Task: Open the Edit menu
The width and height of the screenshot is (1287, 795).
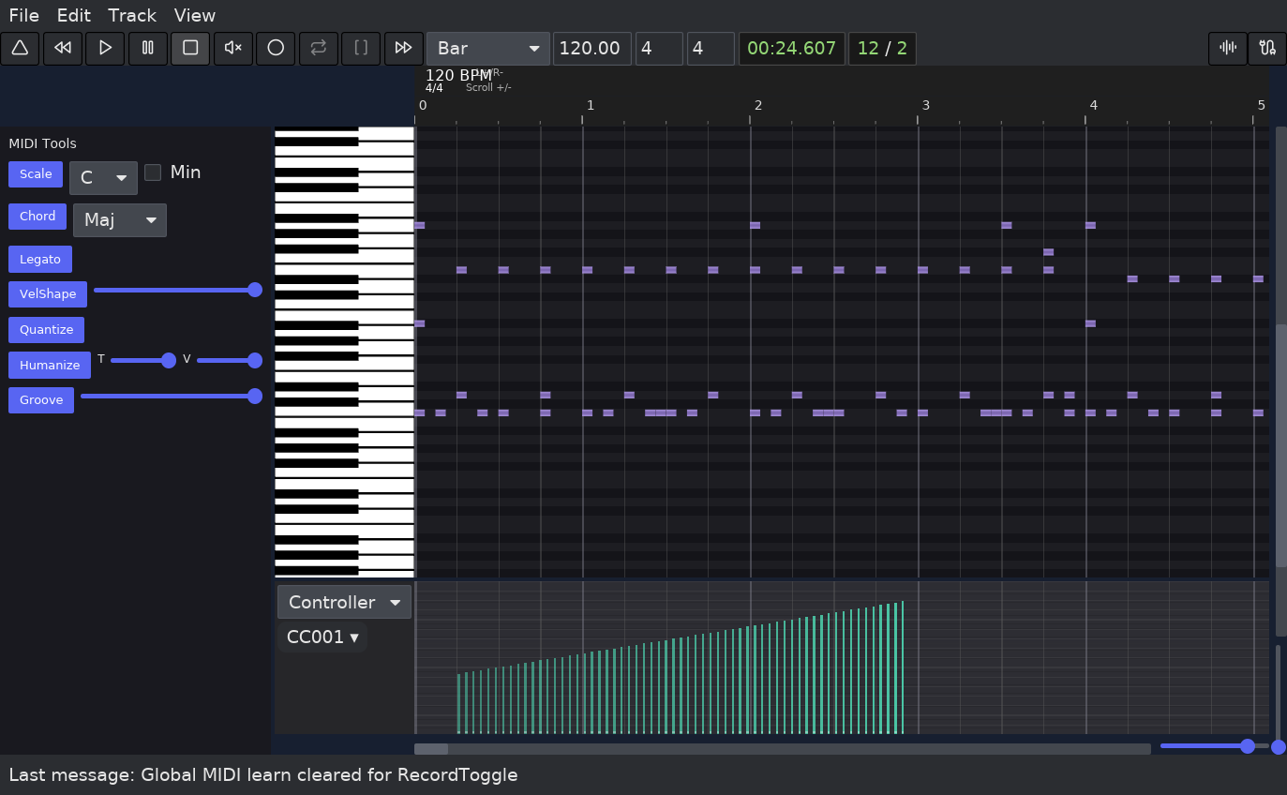Action: [73, 15]
